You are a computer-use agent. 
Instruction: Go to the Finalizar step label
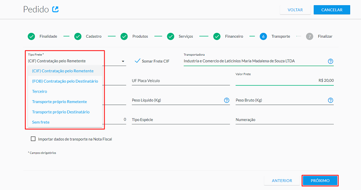325,36
